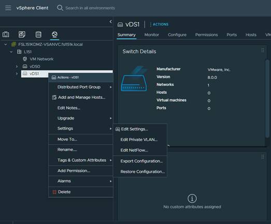The height and width of the screenshot is (224, 271).
Task: Click the info icon above No custom attributes
Action: (192, 199)
